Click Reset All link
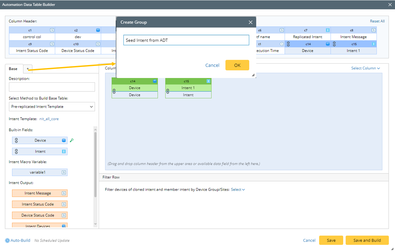395x252 pixels. pos(377,21)
